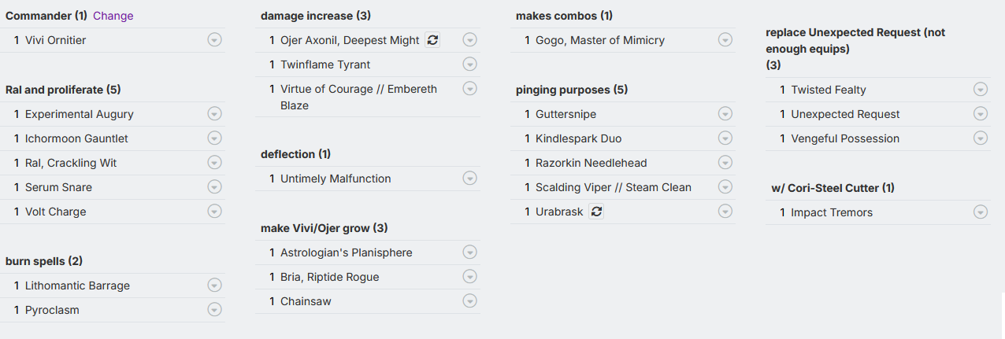Select the Unexpected Request card name
Screen dimensions: 1005x339
845,114
